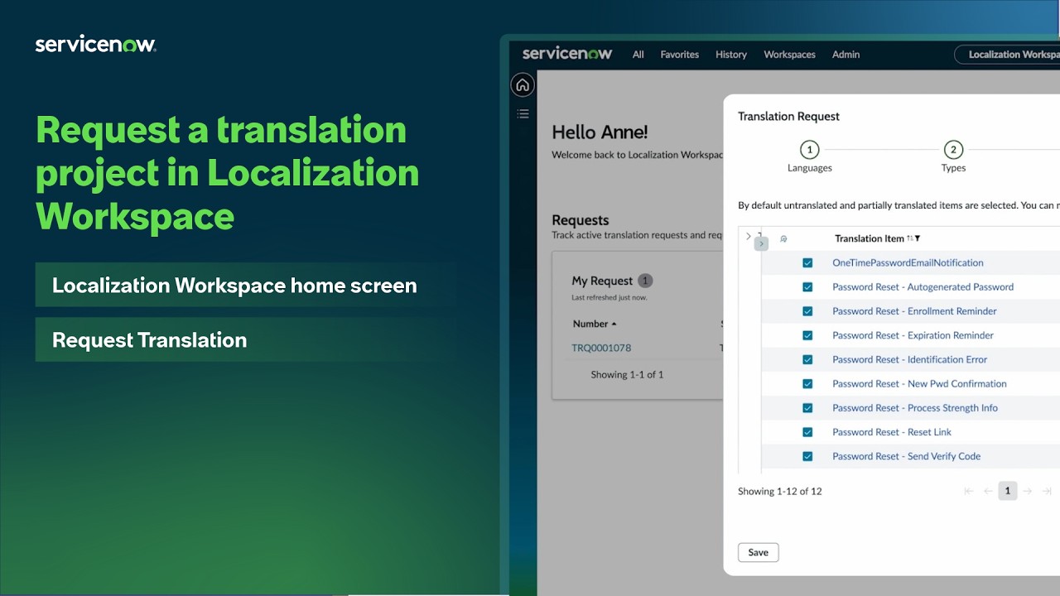Open the Favorites menu
This screenshot has height=596, width=1060.
(679, 55)
